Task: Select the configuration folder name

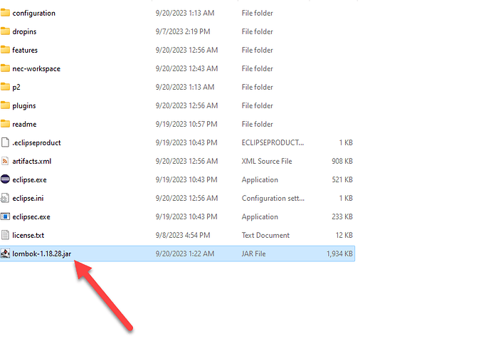Action: coord(33,13)
